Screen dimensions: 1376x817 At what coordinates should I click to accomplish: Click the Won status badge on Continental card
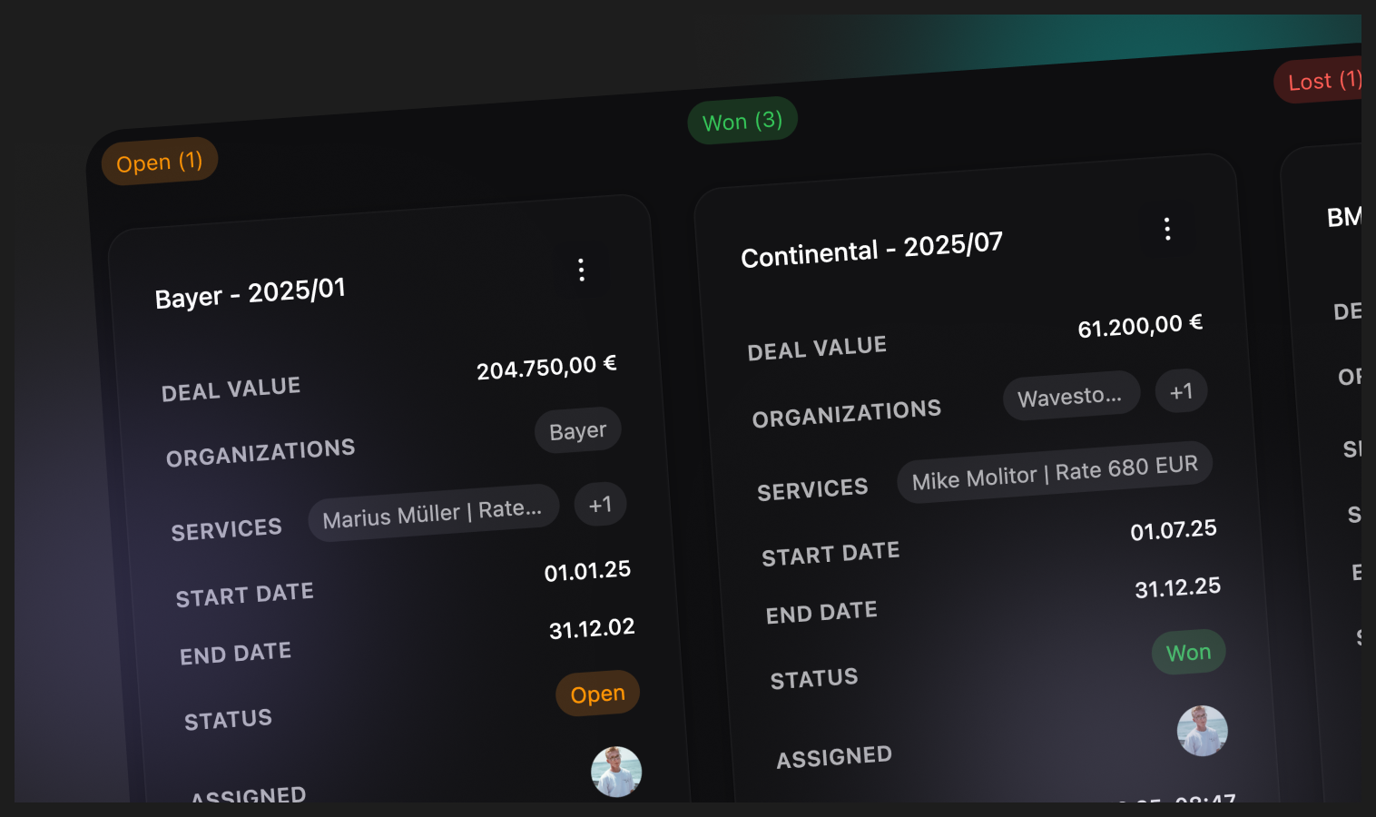[x=1189, y=653]
